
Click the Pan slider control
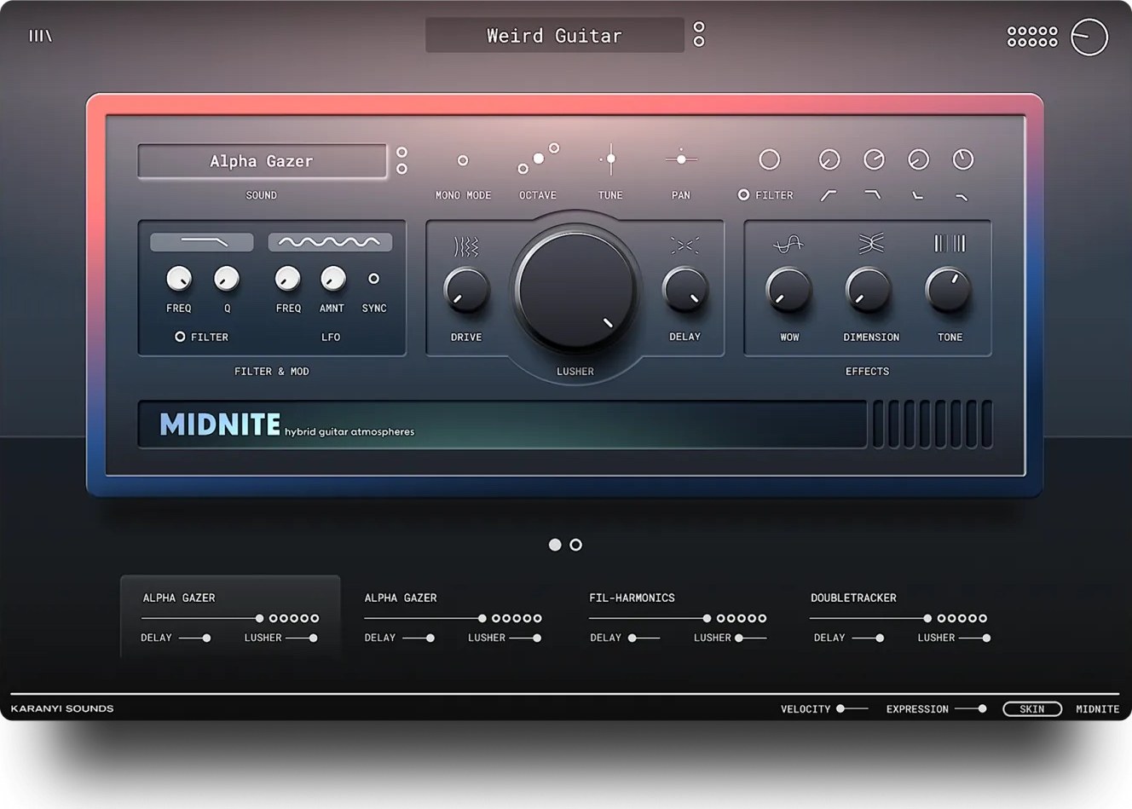[681, 159]
